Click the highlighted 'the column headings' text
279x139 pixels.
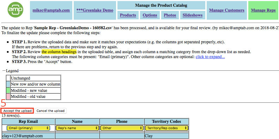point(59,52)
